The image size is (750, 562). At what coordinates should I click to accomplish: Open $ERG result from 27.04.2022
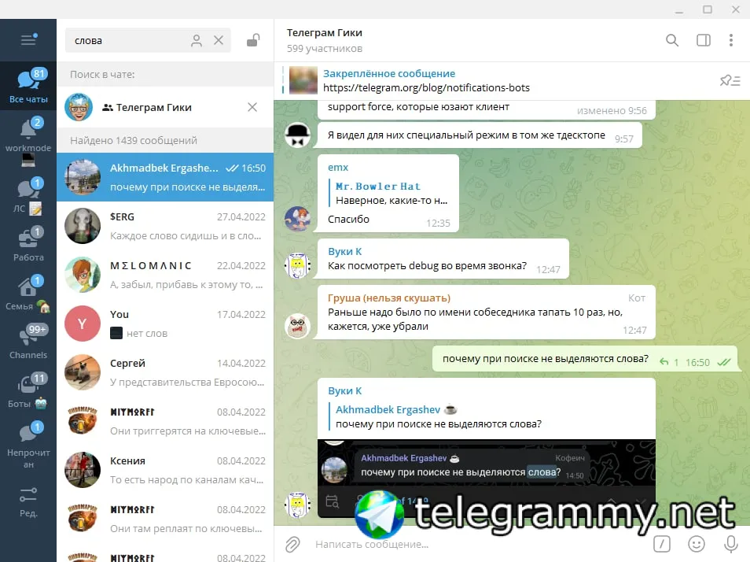pos(165,226)
